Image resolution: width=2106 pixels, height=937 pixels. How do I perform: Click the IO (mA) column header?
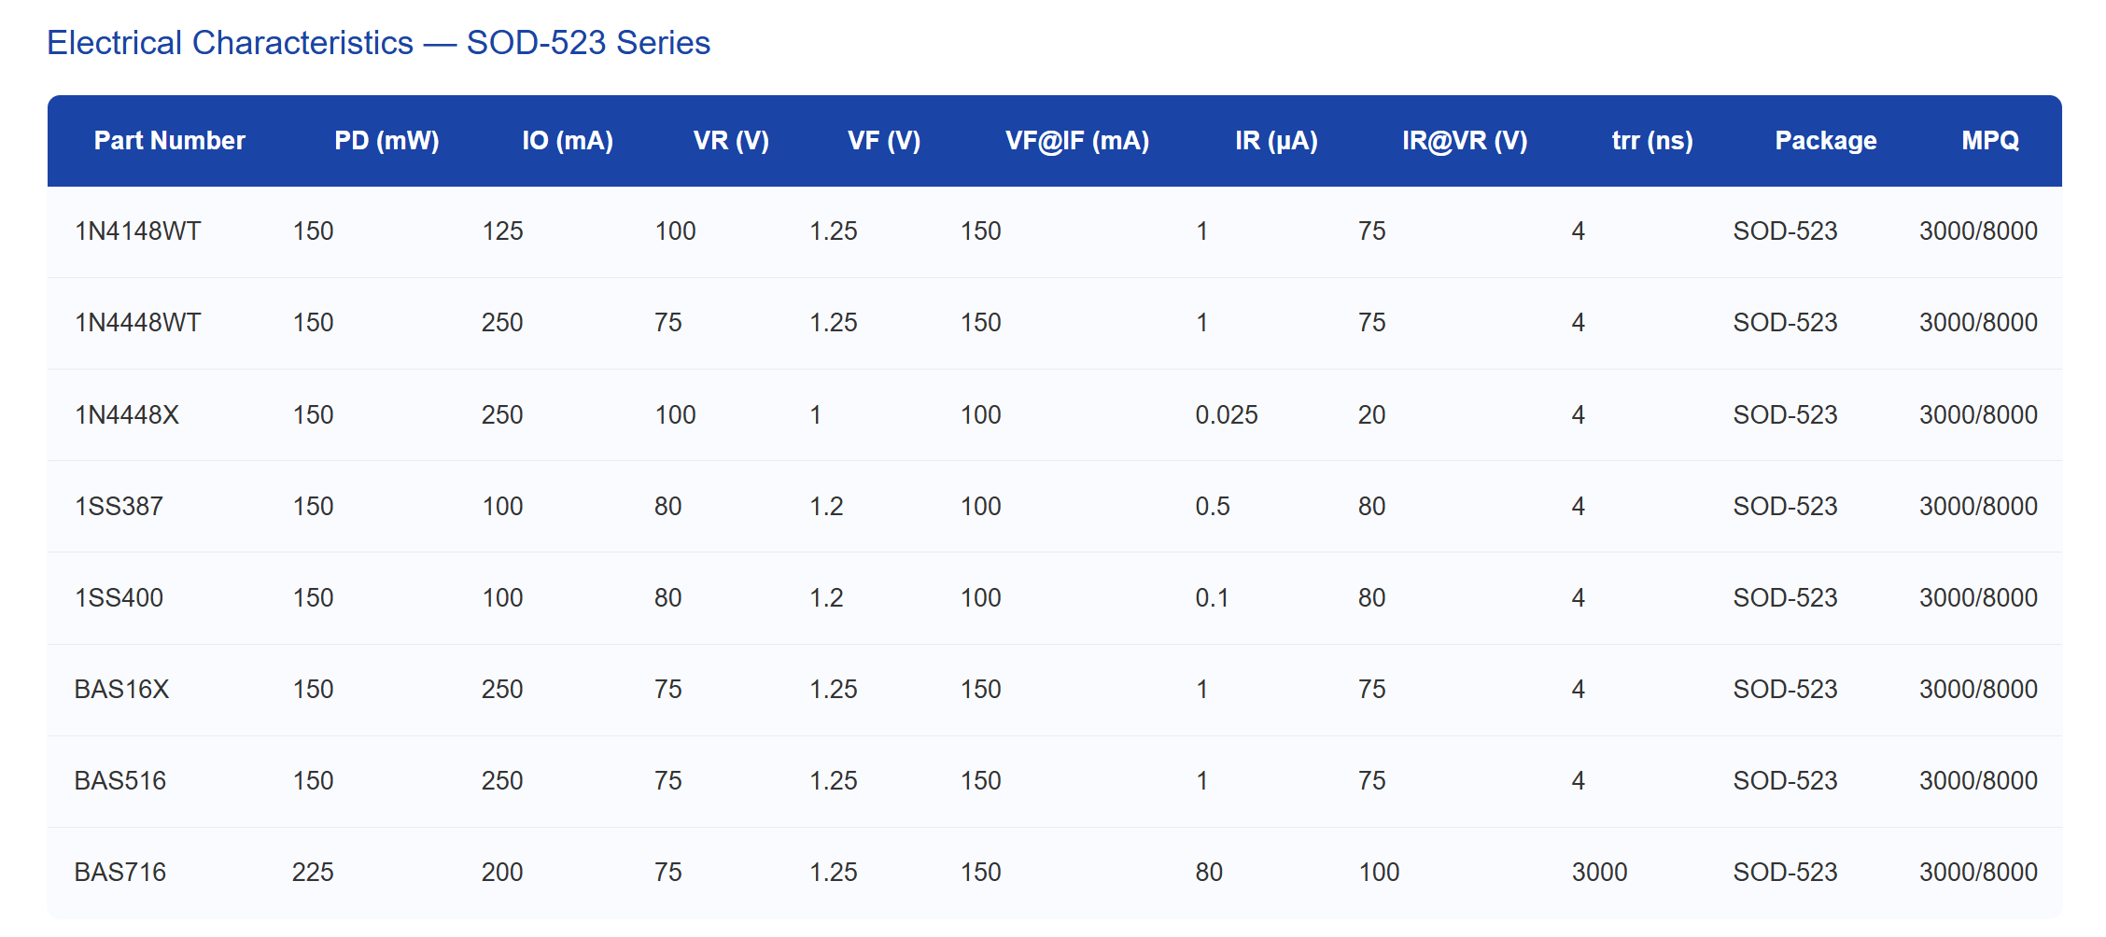pyautogui.click(x=567, y=141)
